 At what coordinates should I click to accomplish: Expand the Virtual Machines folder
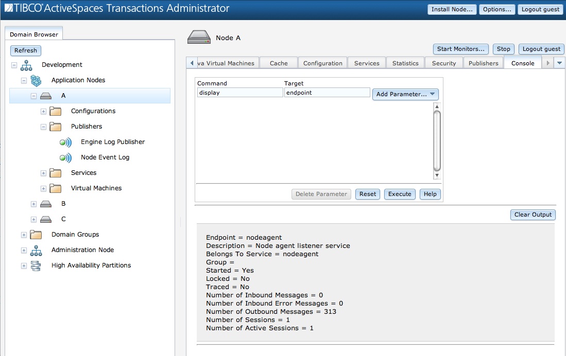[43, 189]
